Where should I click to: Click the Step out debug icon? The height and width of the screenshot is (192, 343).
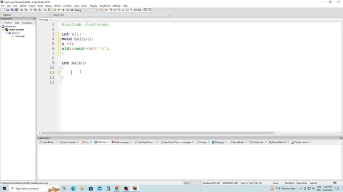point(123,10)
